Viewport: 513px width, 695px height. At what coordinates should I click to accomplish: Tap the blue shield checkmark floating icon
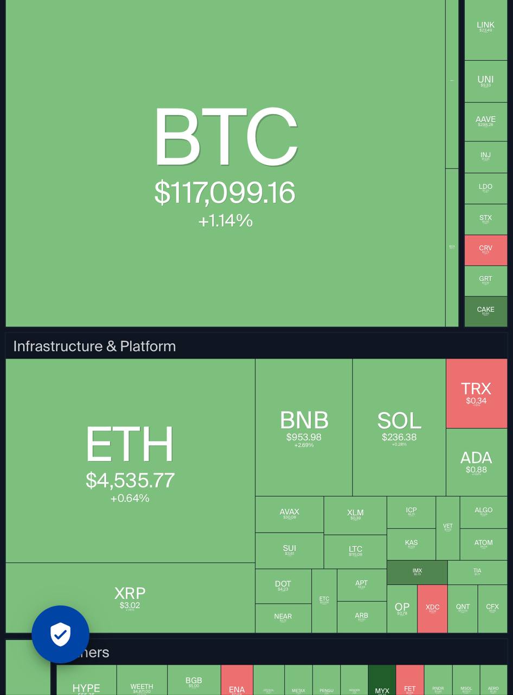(60, 634)
